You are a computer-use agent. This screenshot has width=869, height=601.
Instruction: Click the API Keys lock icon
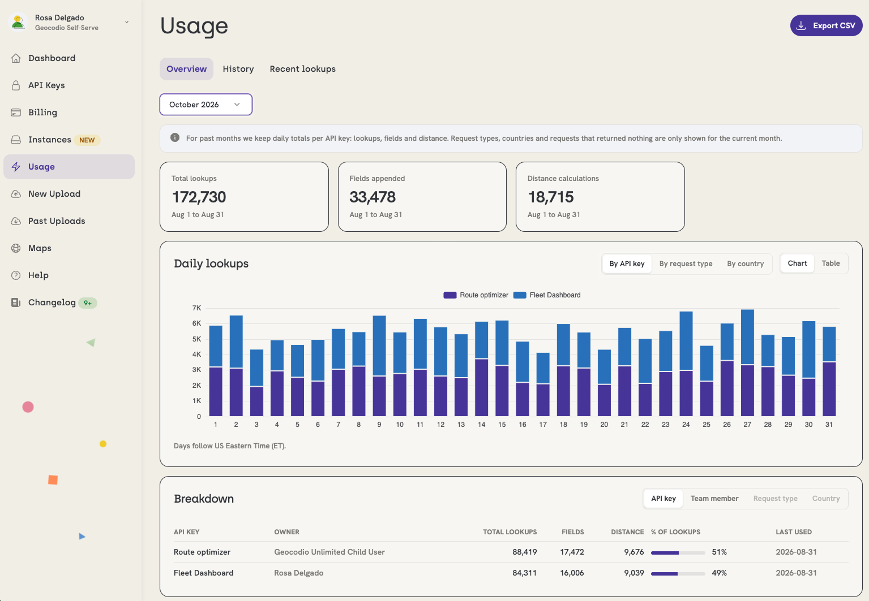click(16, 85)
